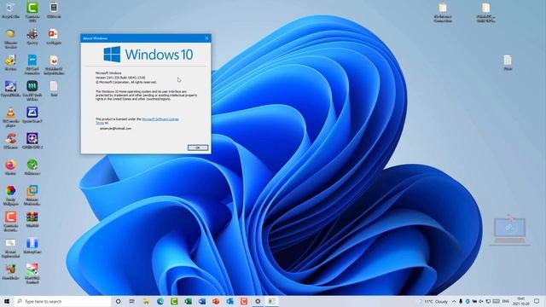This screenshot has height=307, width=546.
Task: Switch the ENG language indicator
Action: [x=506, y=301]
